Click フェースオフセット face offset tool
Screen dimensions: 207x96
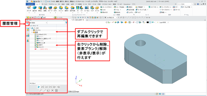(106, 7)
